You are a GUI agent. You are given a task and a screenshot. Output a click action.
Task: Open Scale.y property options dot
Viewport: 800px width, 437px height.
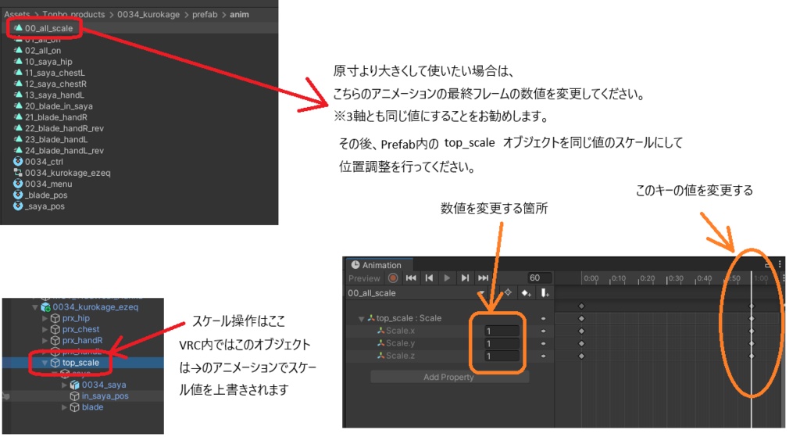(544, 343)
